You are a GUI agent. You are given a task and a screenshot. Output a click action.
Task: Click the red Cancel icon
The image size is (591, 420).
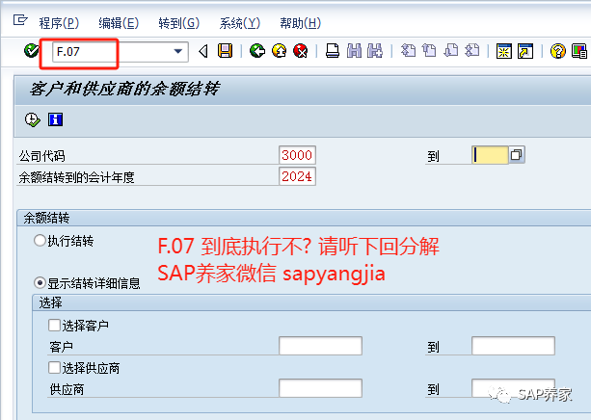pyautogui.click(x=301, y=51)
